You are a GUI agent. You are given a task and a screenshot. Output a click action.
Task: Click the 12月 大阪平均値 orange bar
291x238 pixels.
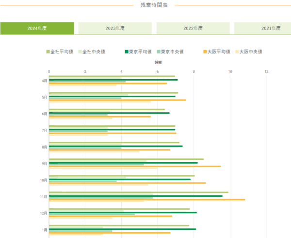click(x=111, y=216)
